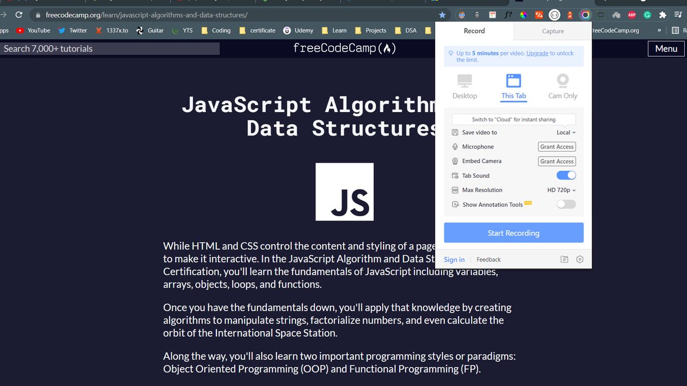Open the DSA bookmarks folder
Screen dimensions: 687x386
tap(405, 30)
